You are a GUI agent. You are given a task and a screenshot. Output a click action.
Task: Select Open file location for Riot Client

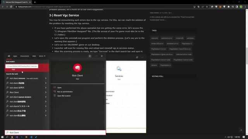pos(64,96)
